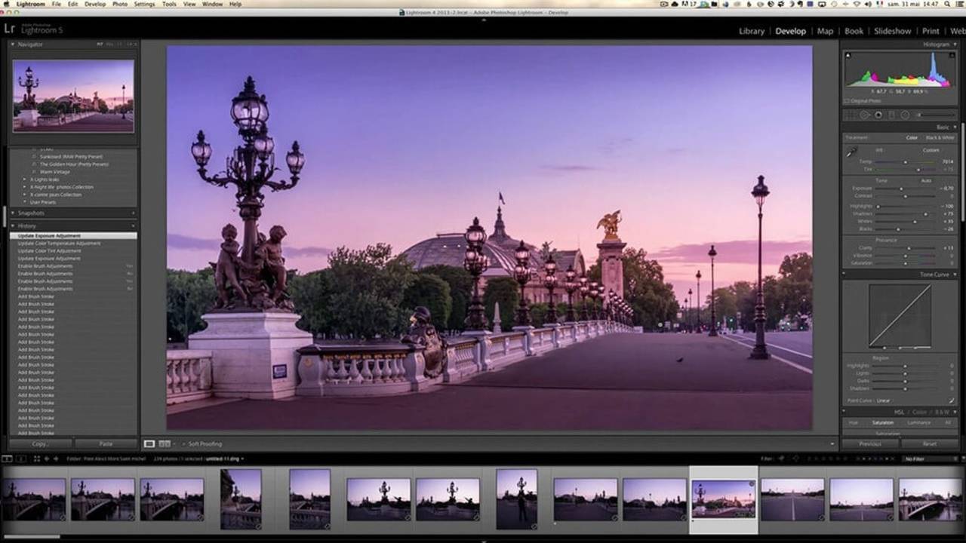This screenshot has width=966, height=543.
Task: Select the Crop Overlay tool
Action: click(x=851, y=115)
